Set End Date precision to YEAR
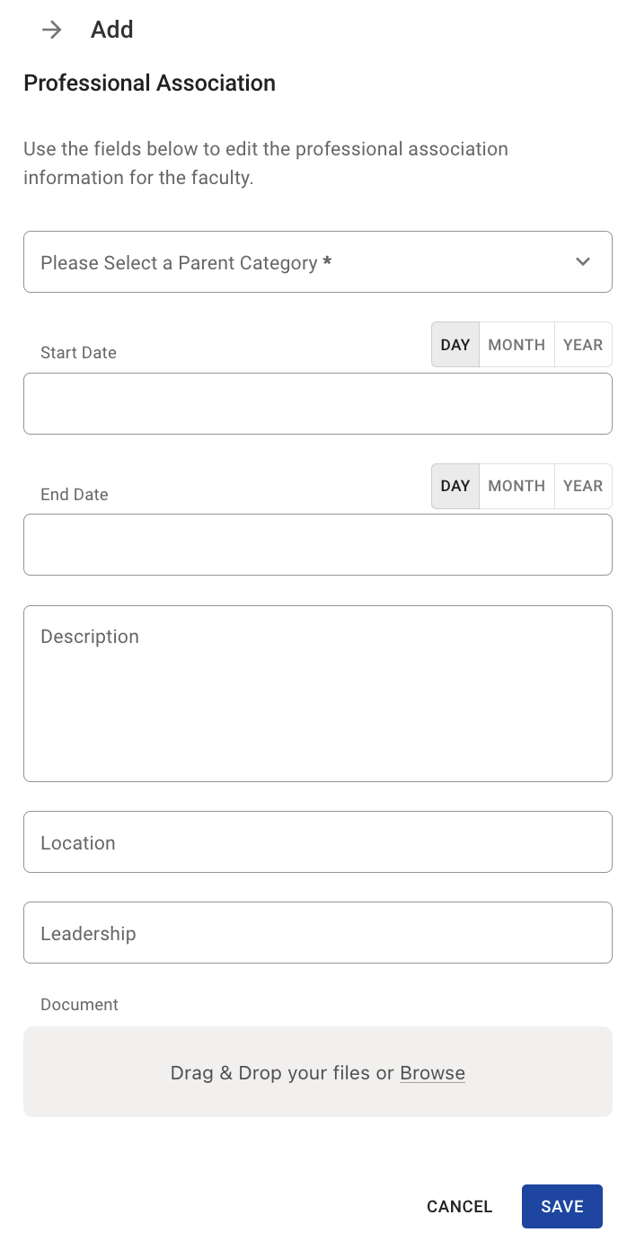The image size is (627, 1250). [583, 486]
